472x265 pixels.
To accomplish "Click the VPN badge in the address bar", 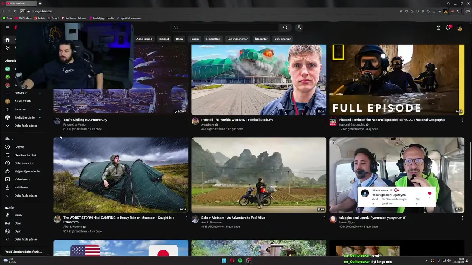I will click(x=22, y=11).
